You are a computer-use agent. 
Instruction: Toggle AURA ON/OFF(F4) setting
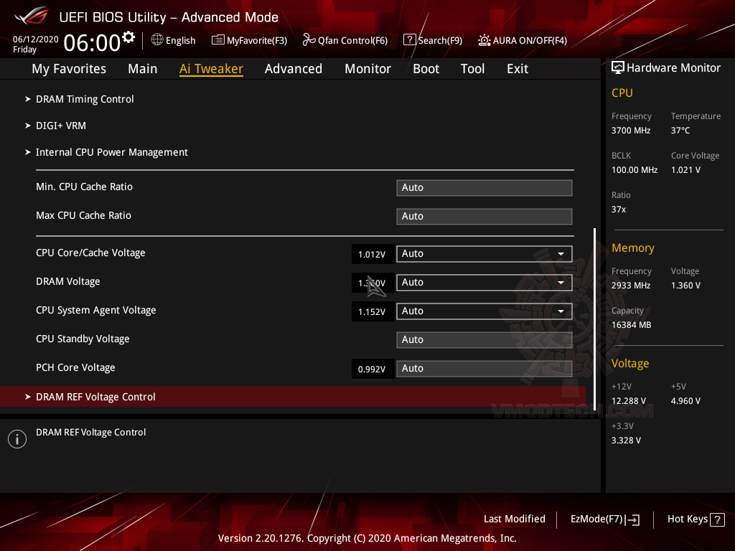[x=523, y=40]
